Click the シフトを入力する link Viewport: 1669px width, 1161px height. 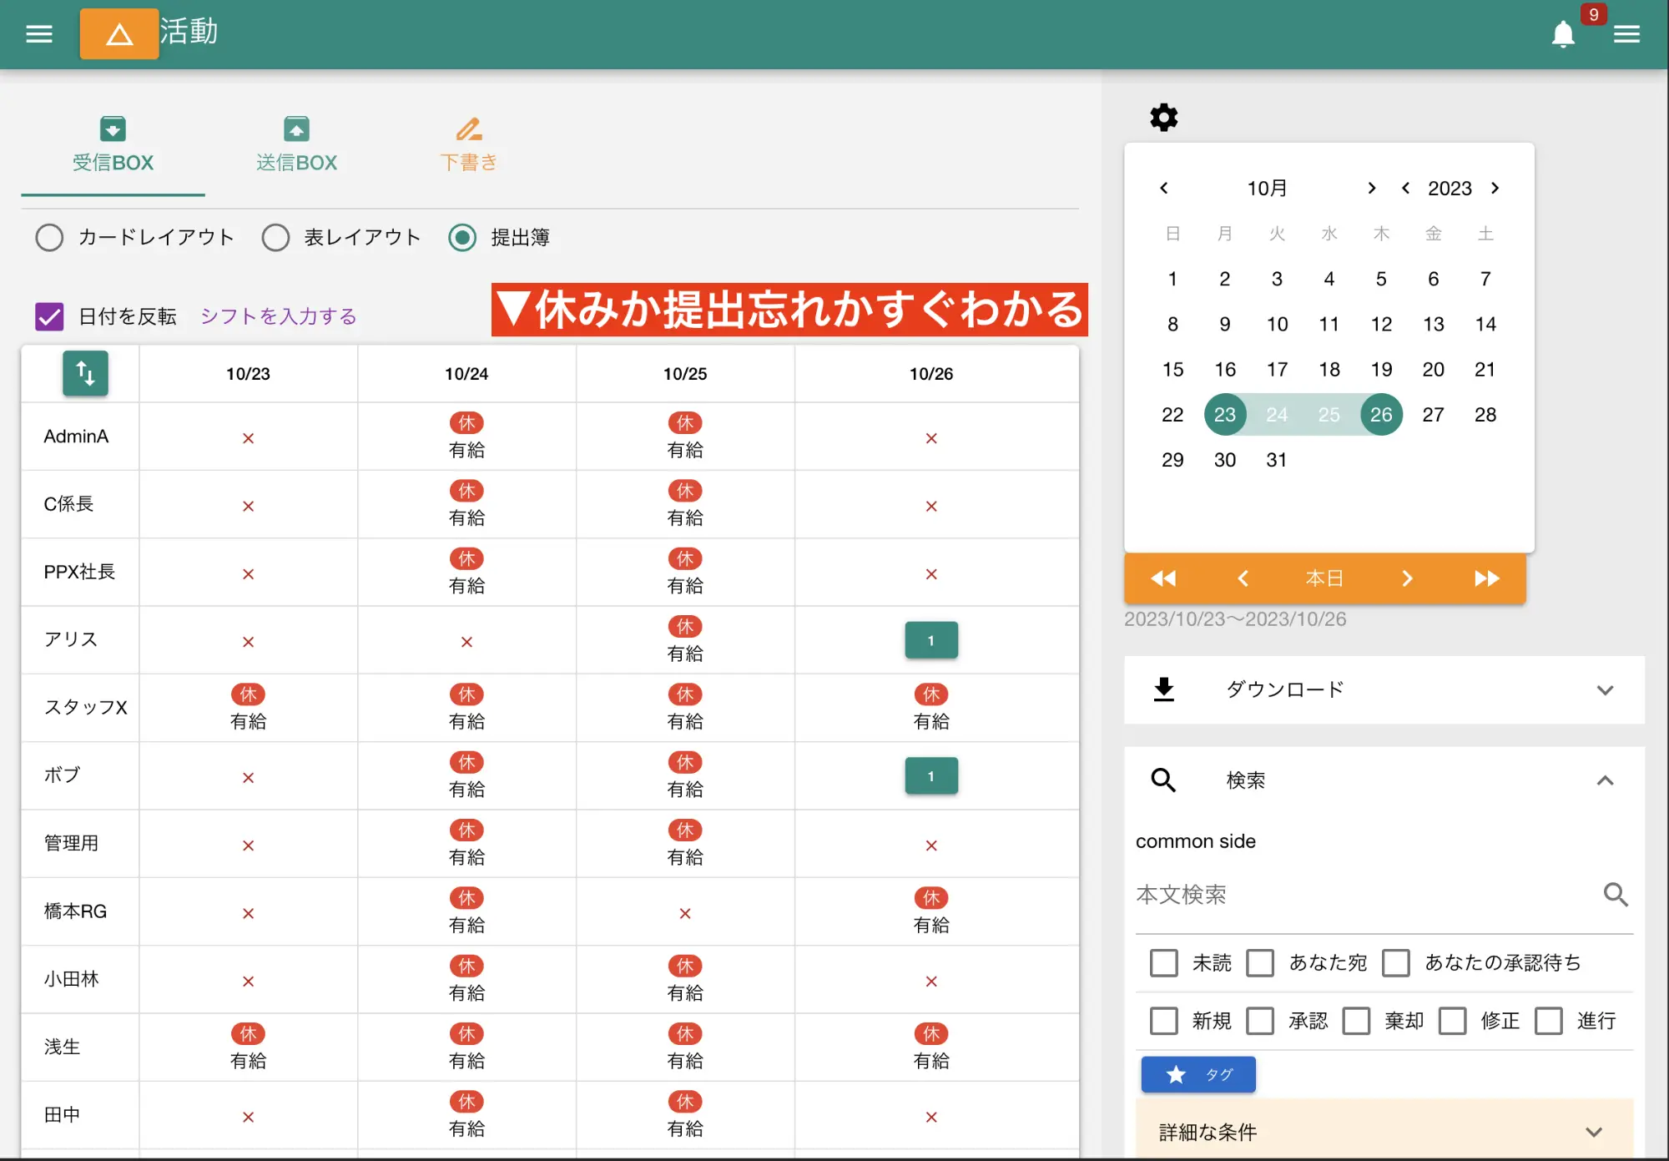[277, 316]
